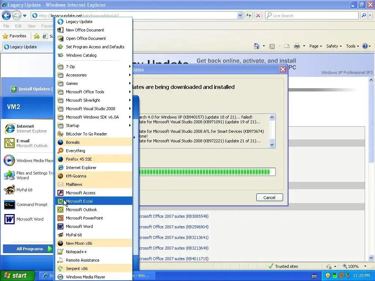Open KB3085549 Office 2007 update link
The height and width of the screenshot is (281, 375).
pos(174,216)
